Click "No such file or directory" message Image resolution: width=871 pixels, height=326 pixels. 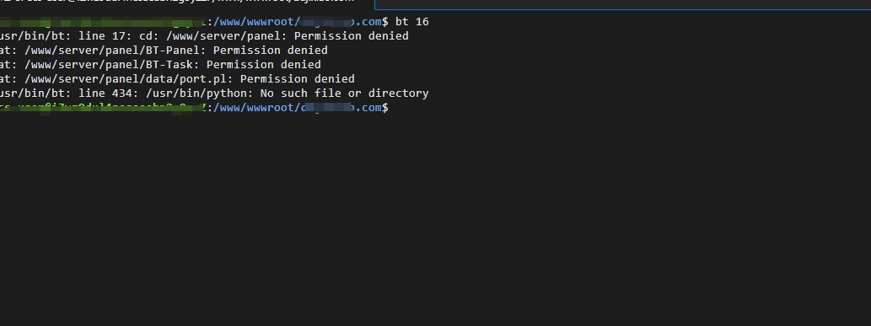(344, 94)
